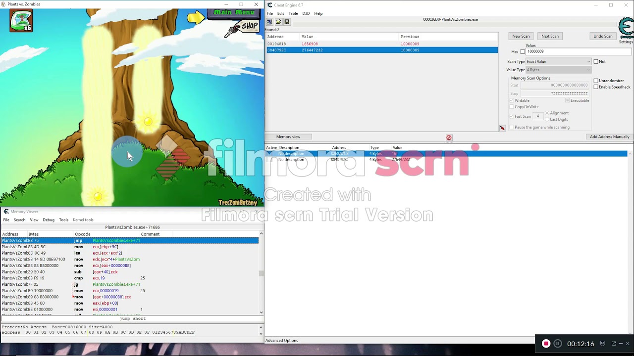Click the hex view scroll-down arrow

coord(261,333)
